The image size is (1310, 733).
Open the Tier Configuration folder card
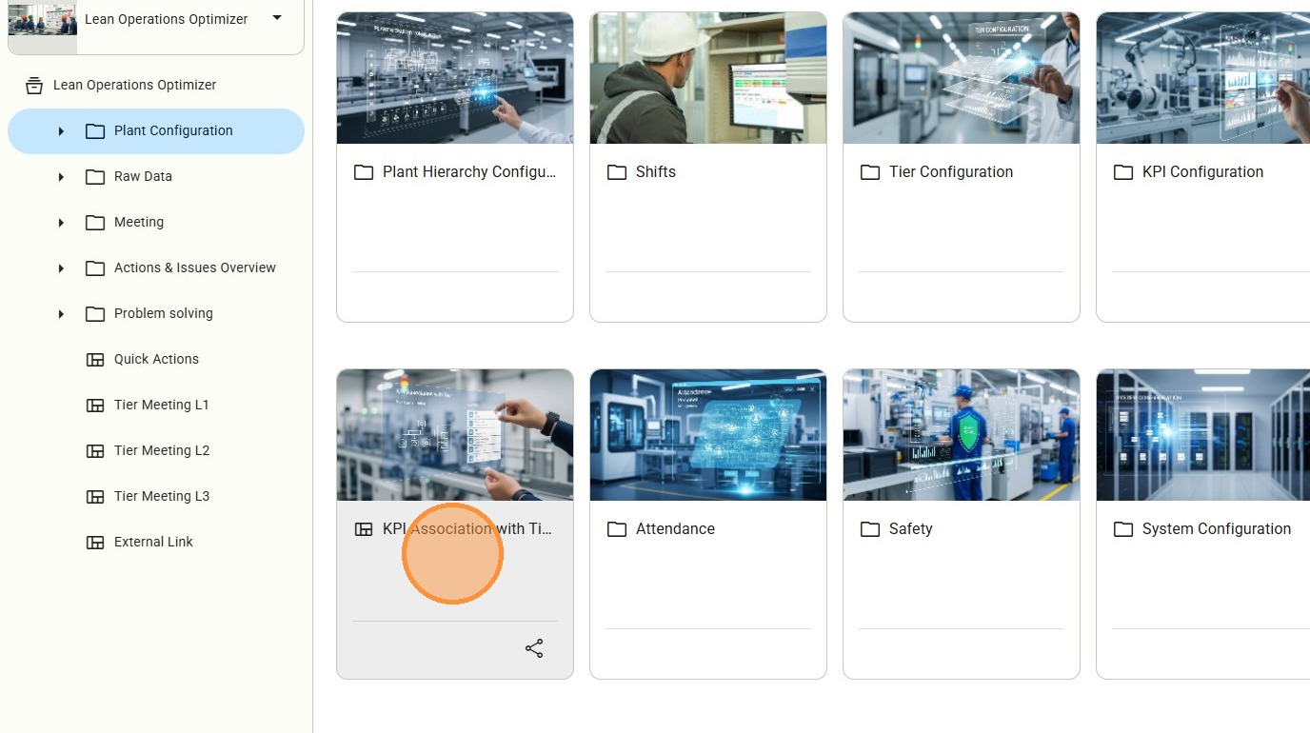click(x=962, y=168)
